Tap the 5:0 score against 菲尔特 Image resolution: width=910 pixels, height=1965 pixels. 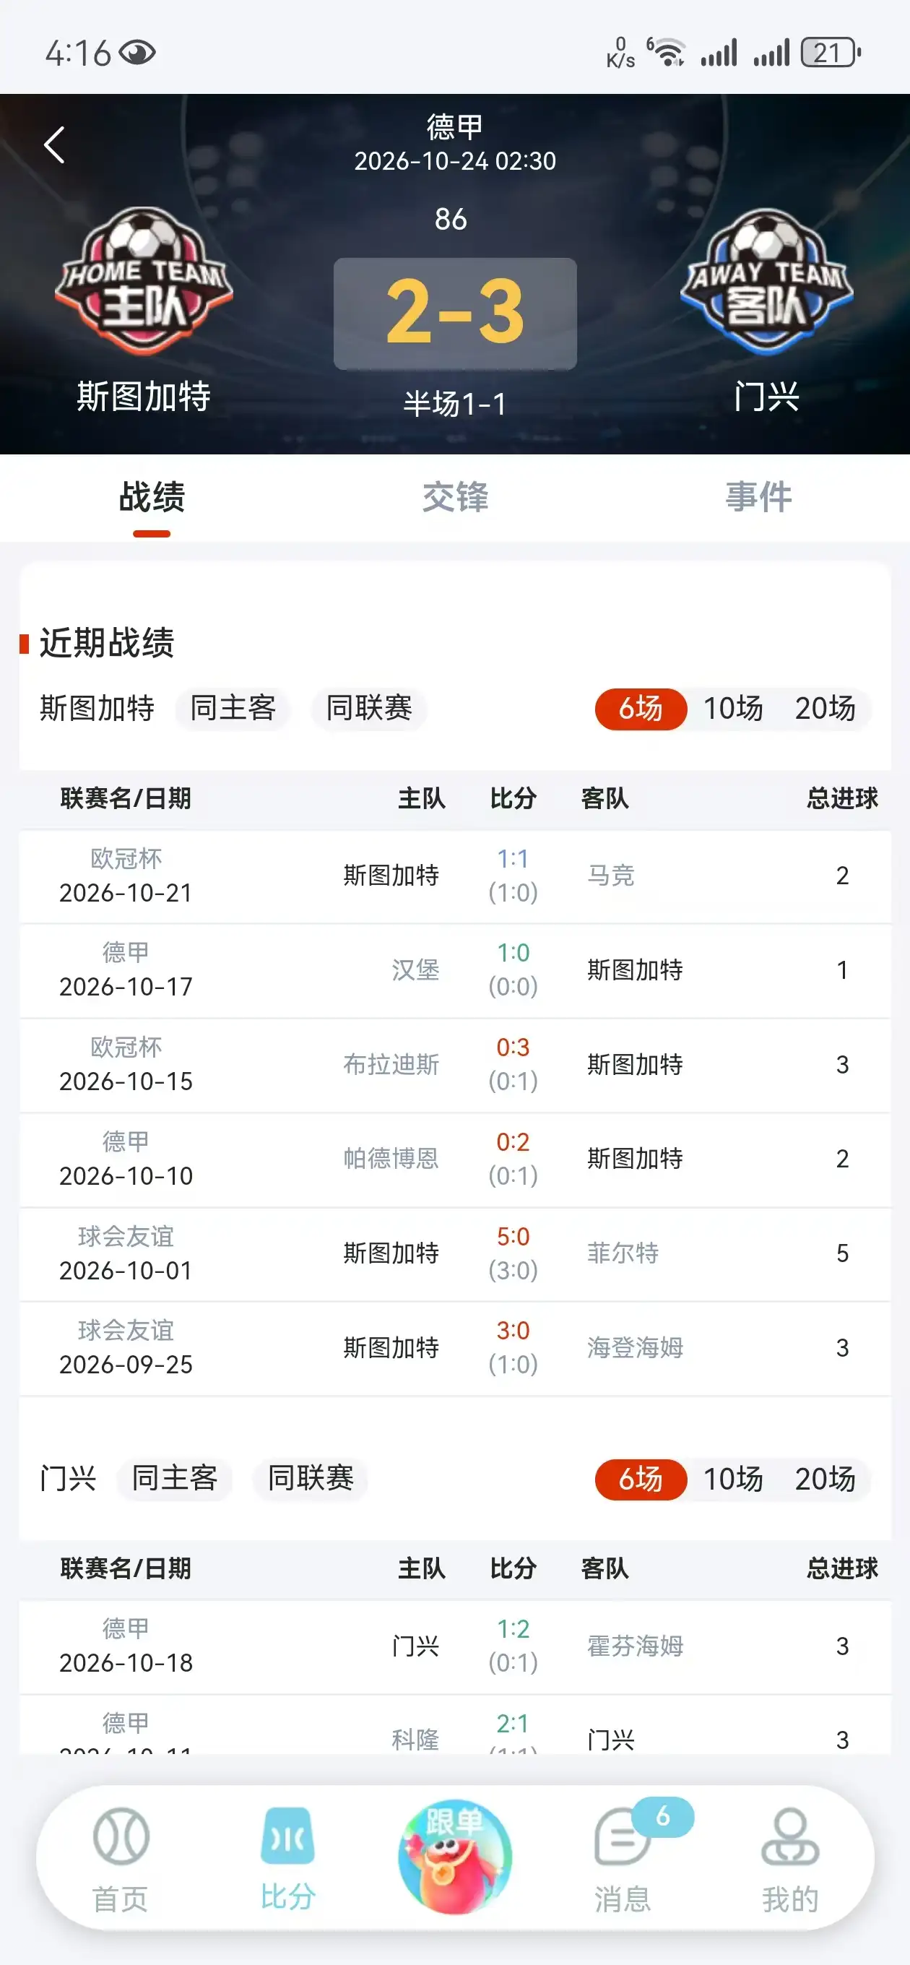click(x=513, y=1238)
